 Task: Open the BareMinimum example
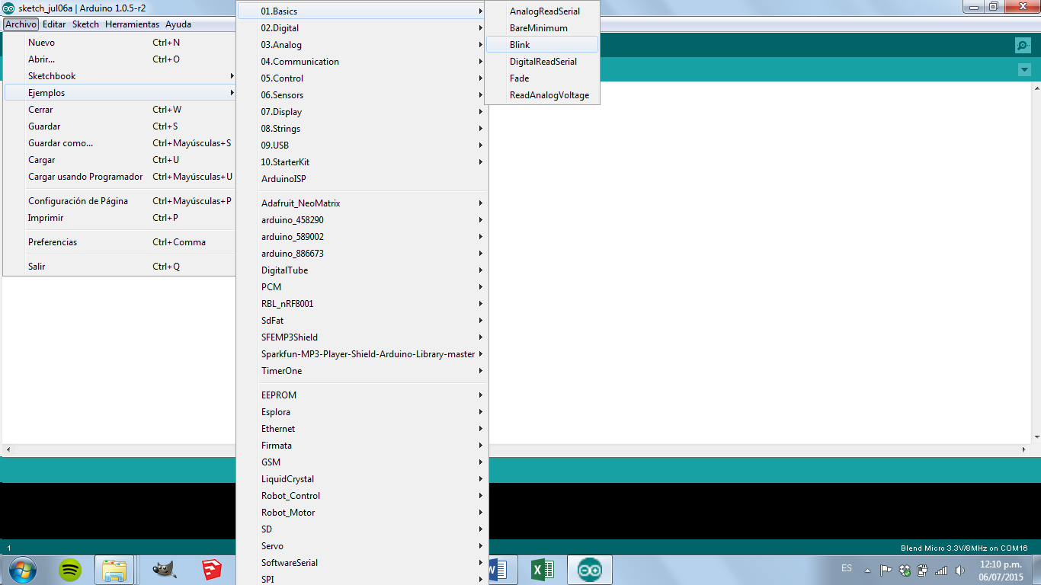542,28
